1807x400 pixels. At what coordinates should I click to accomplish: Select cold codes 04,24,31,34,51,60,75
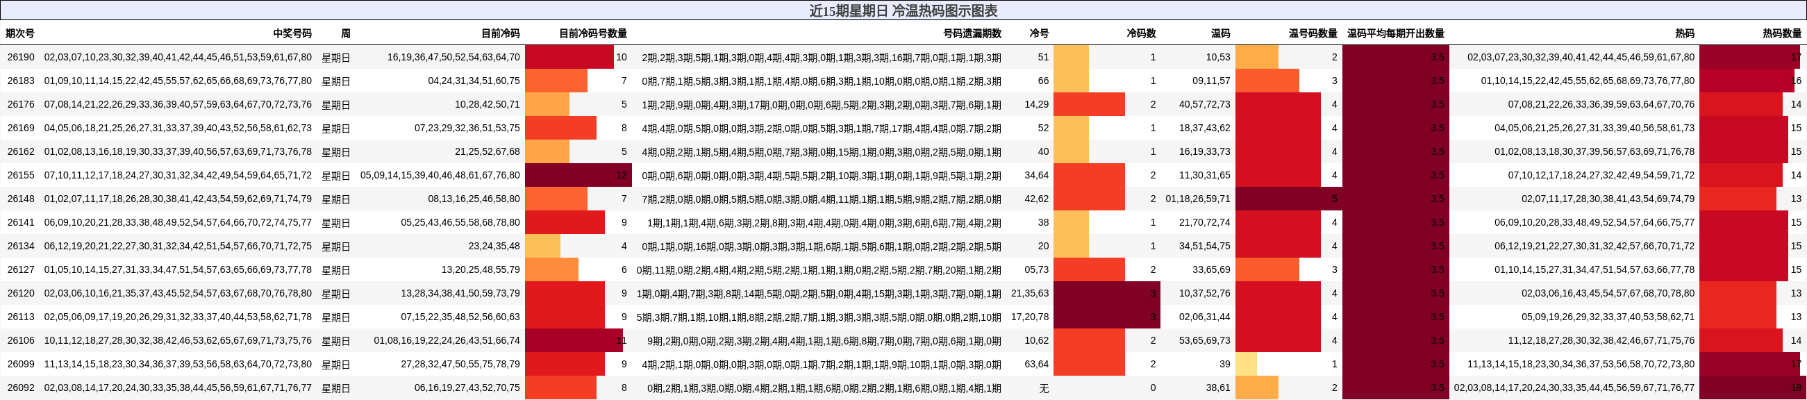[x=474, y=81]
